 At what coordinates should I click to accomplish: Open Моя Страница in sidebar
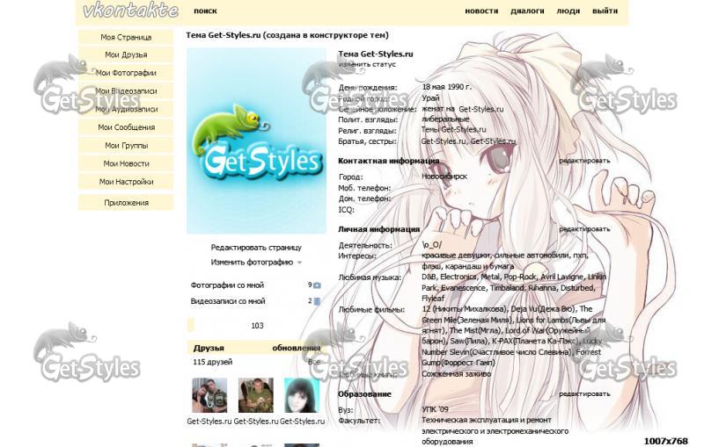point(126,37)
